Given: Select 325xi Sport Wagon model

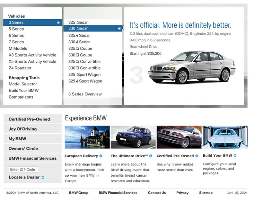Looking at the screenshot, I should pyautogui.click(x=85, y=81).
